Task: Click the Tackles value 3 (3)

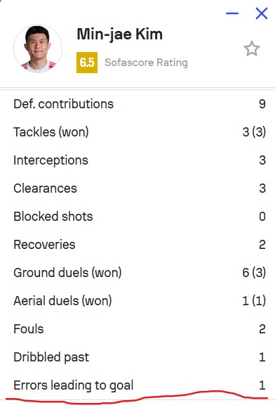Action: click(x=254, y=132)
